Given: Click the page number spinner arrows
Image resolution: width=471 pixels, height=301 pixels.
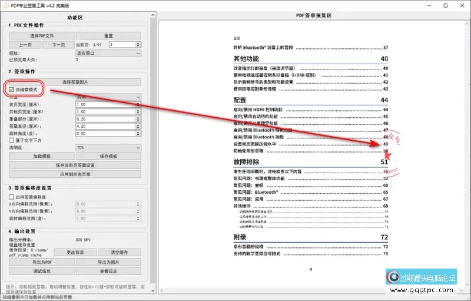Looking at the screenshot, I should pos(138,44).
